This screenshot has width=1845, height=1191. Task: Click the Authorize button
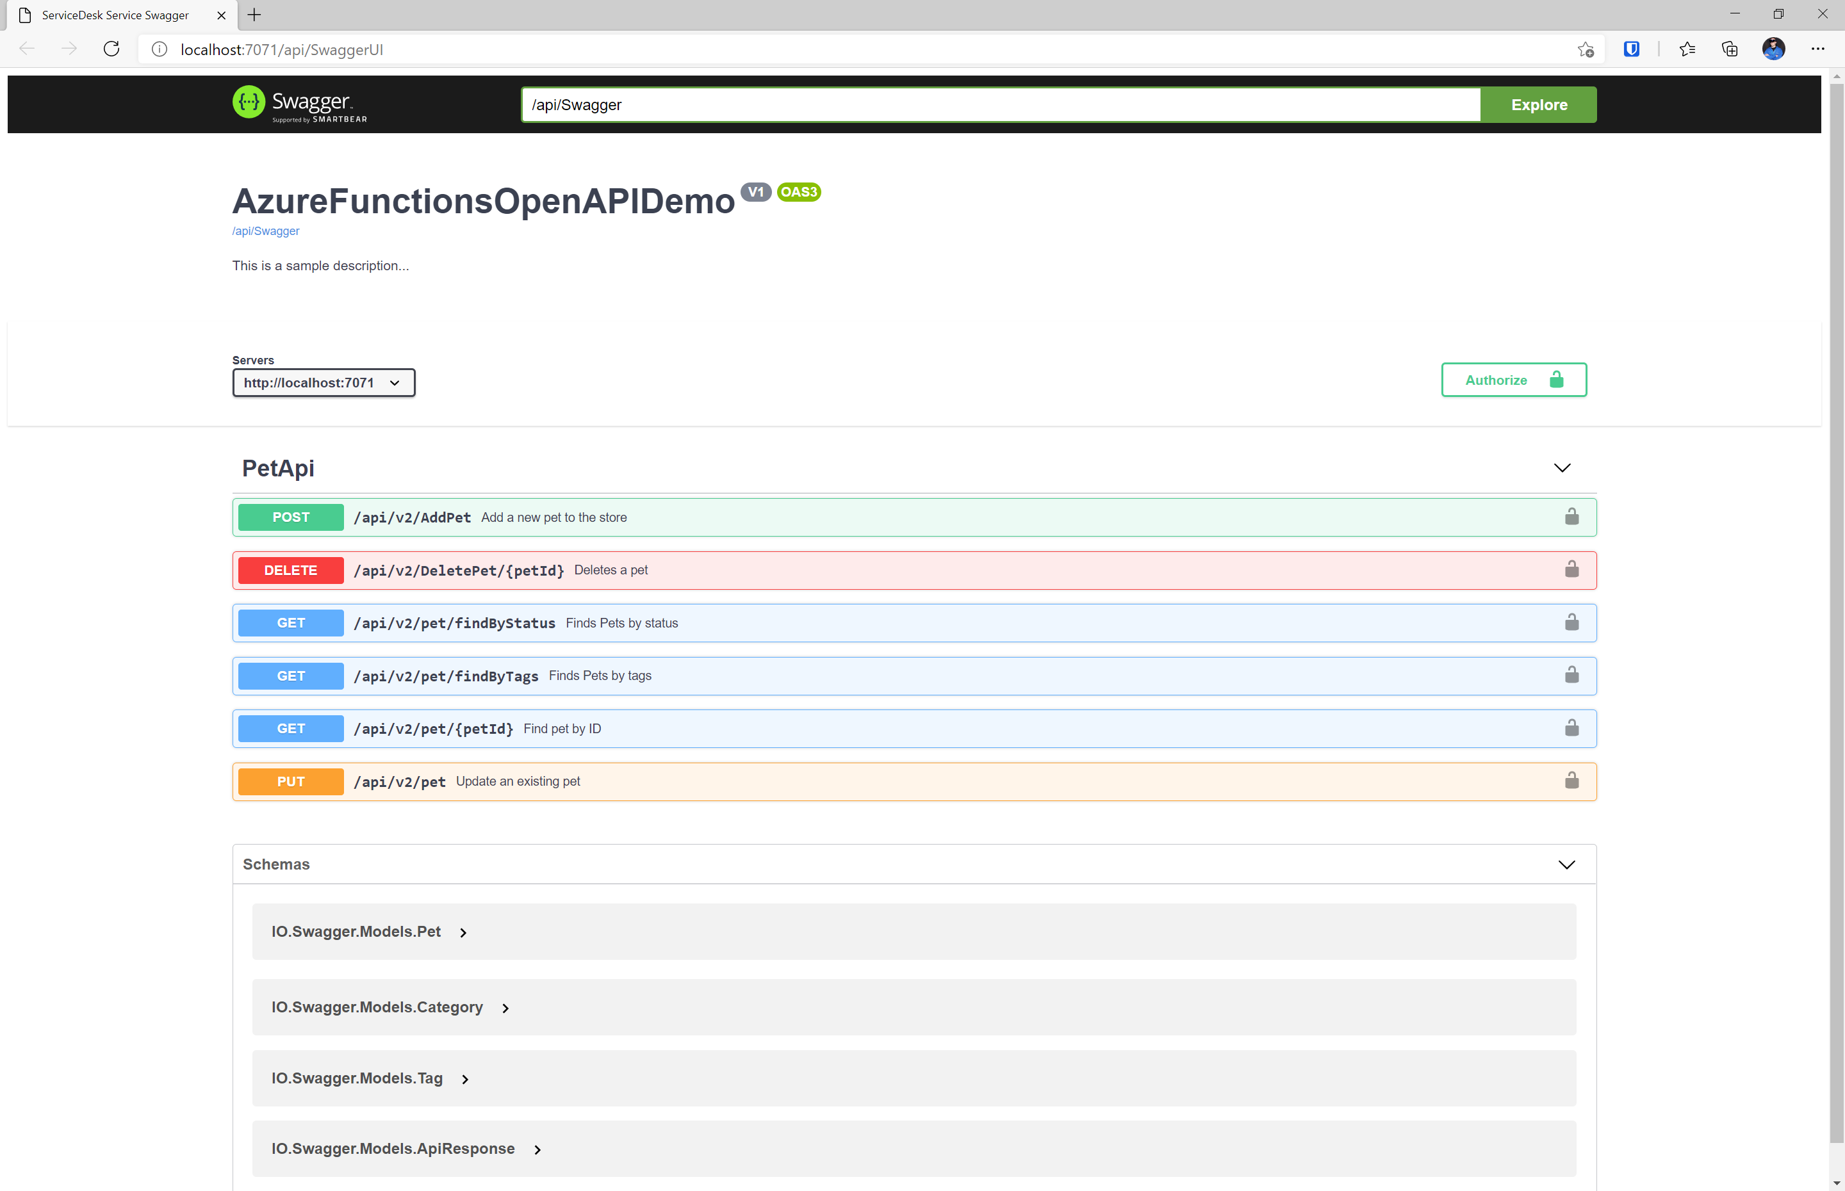click(x=1513, y=380)
